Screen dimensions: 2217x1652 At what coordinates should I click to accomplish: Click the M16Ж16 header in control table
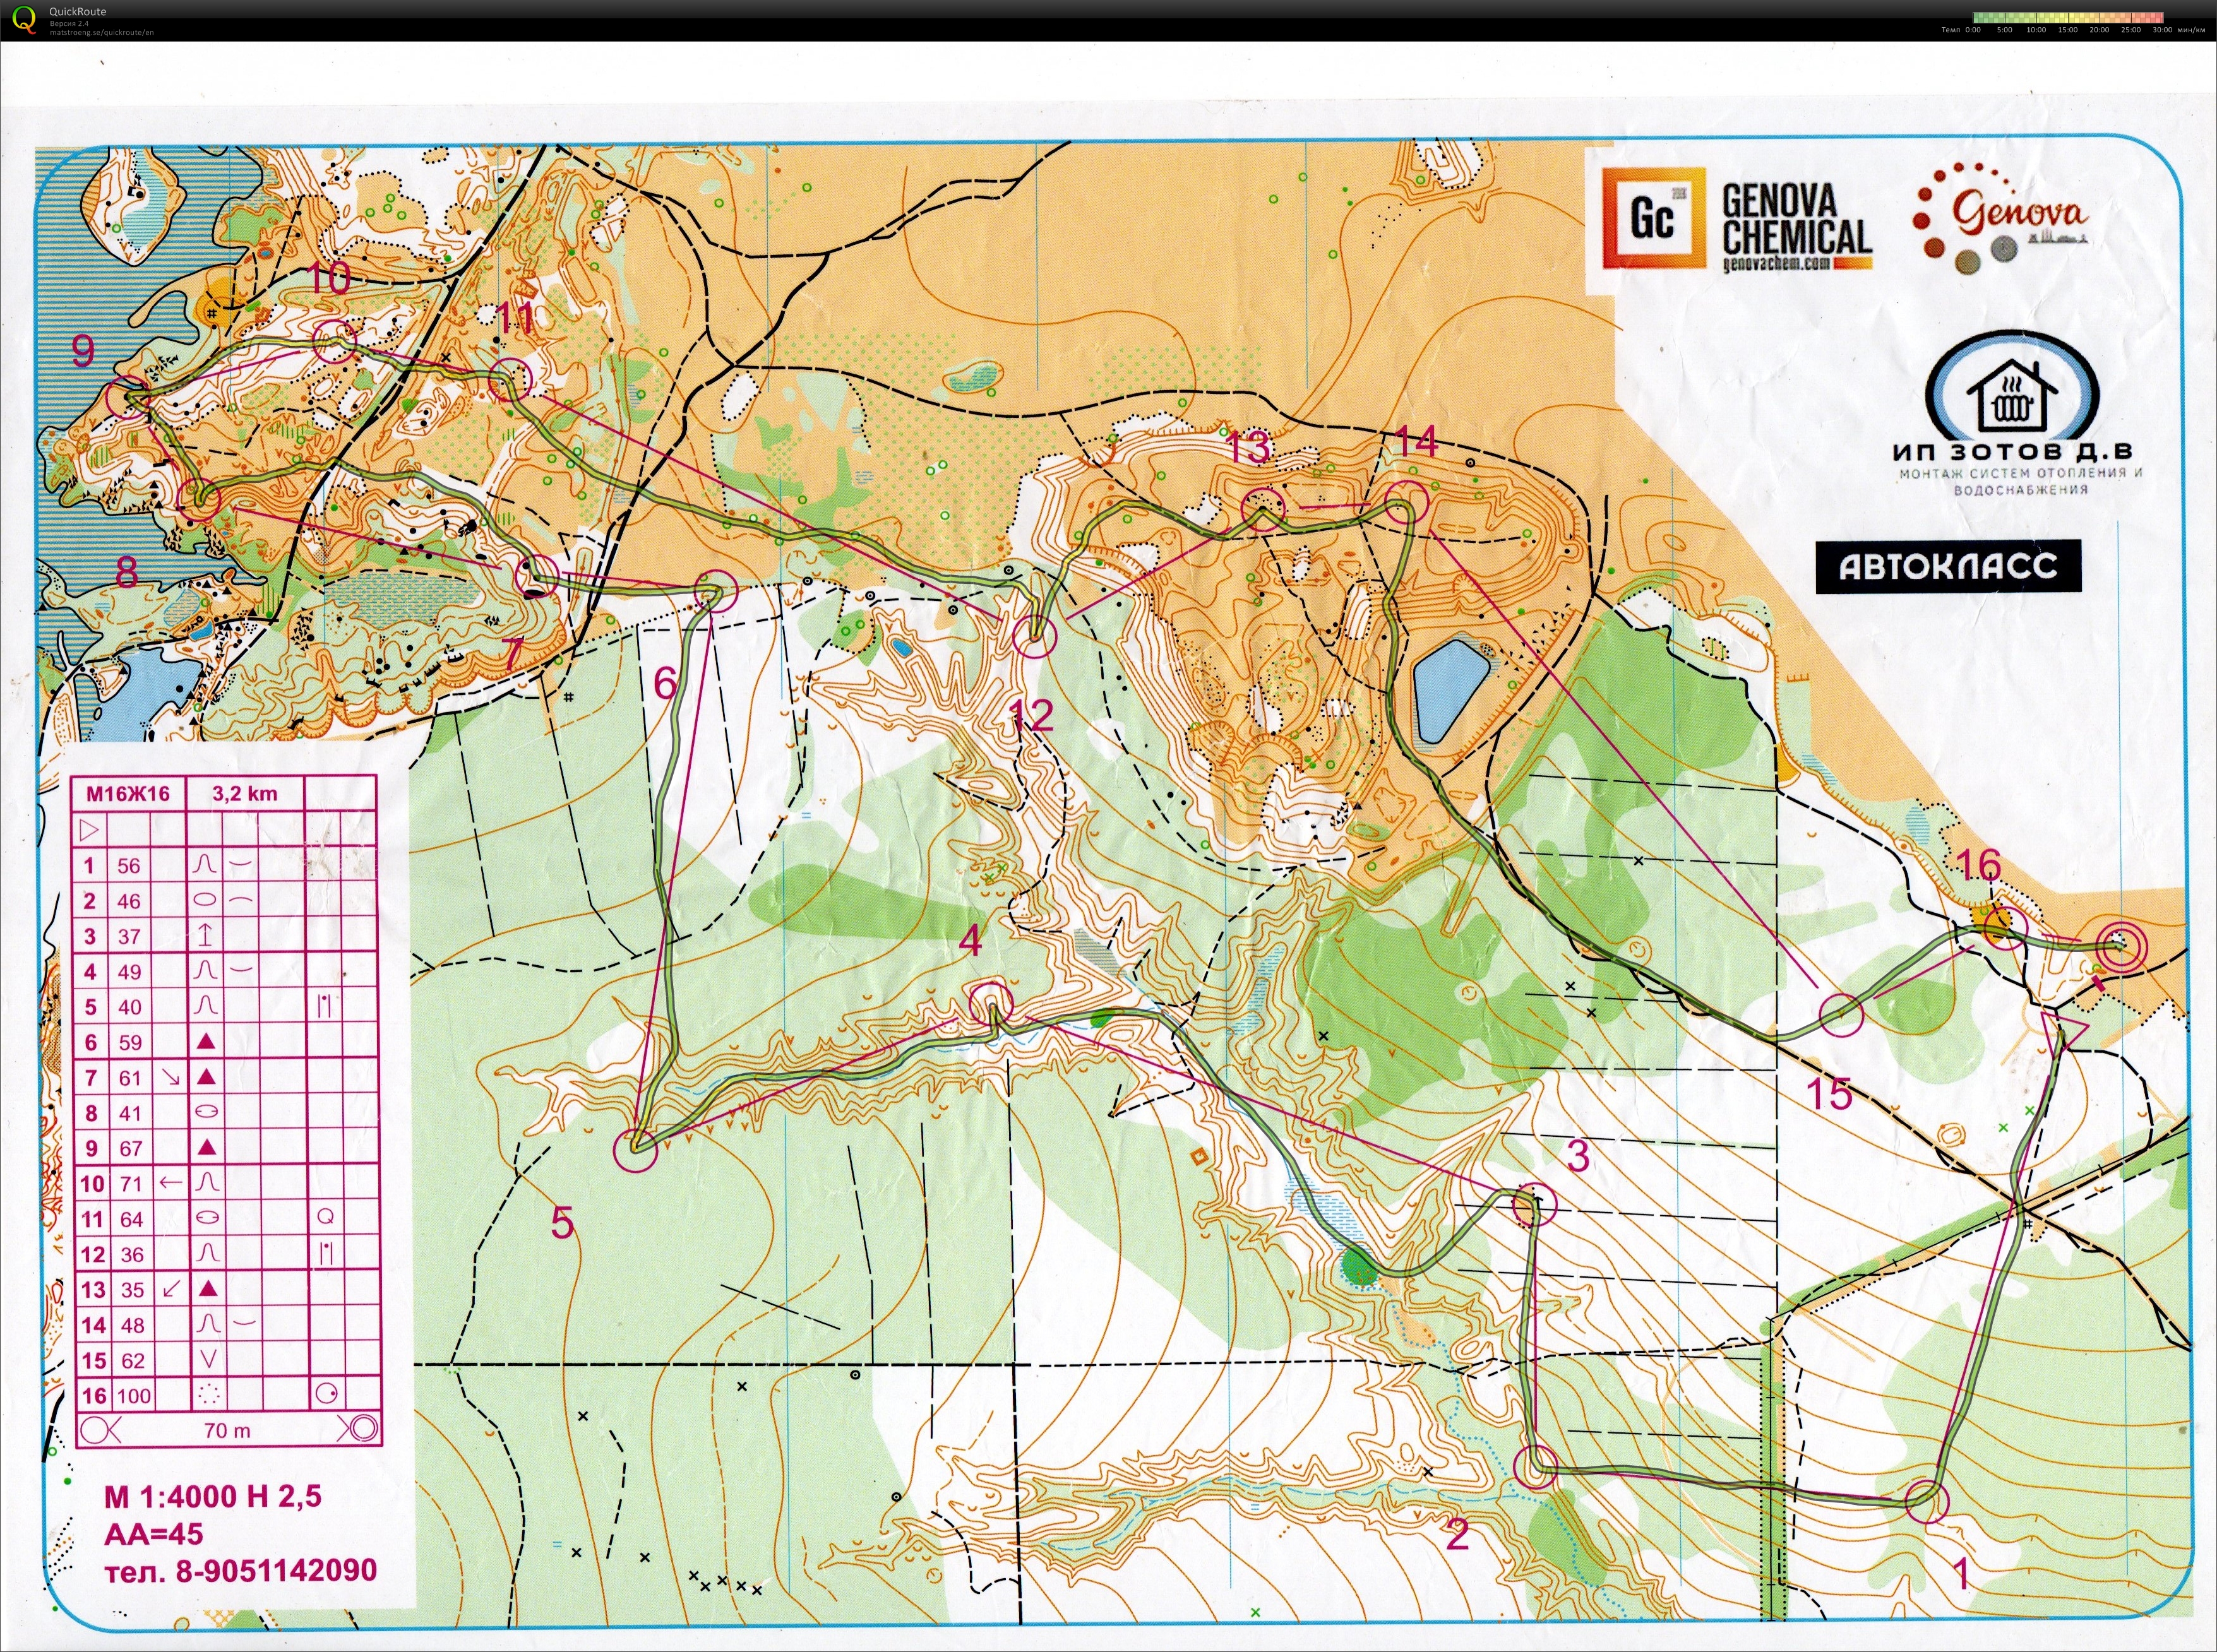tap(127, 794)
